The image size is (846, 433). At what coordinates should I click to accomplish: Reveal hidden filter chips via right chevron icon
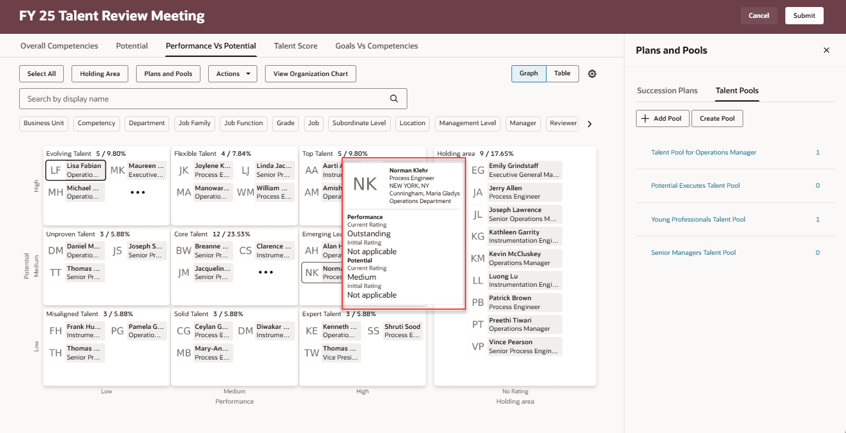[589, 123]
